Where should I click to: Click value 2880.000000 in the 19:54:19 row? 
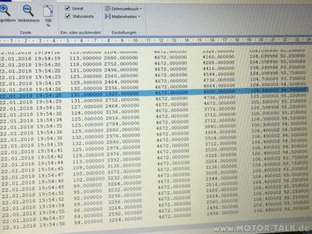point(121,57)
